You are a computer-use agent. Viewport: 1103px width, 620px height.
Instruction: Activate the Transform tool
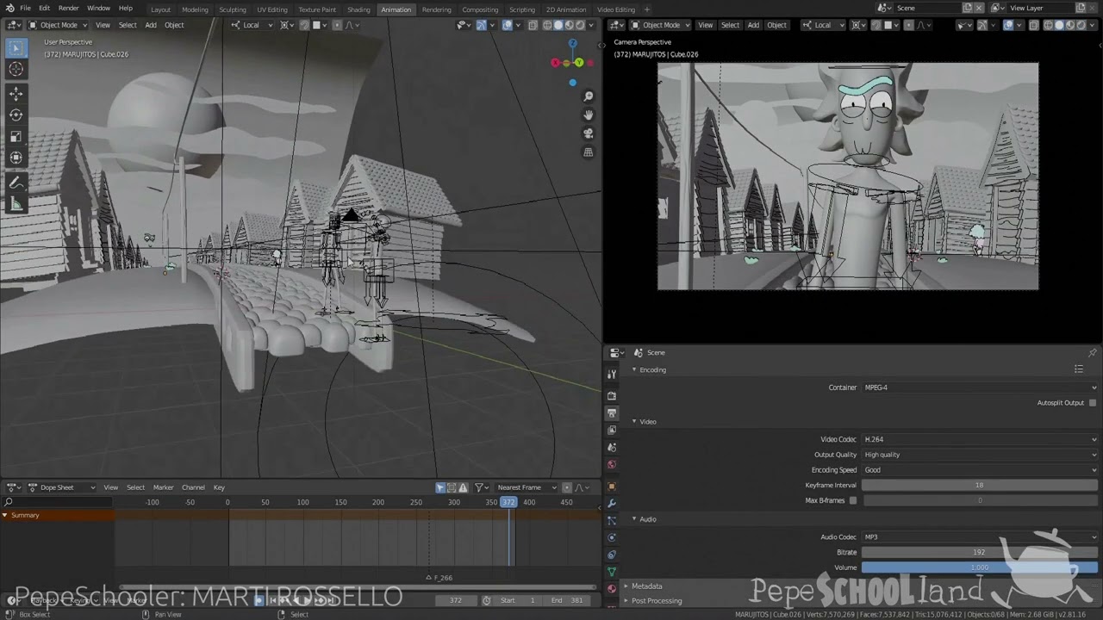click(x=16, y=157)
